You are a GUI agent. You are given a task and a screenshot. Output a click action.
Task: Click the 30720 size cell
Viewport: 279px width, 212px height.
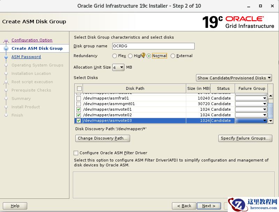(198, 104)
